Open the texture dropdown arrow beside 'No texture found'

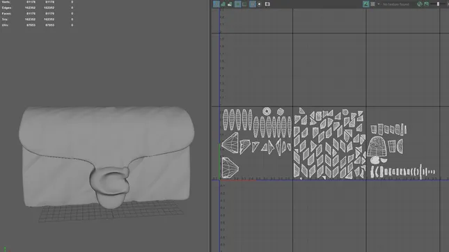tap(379, 4)
